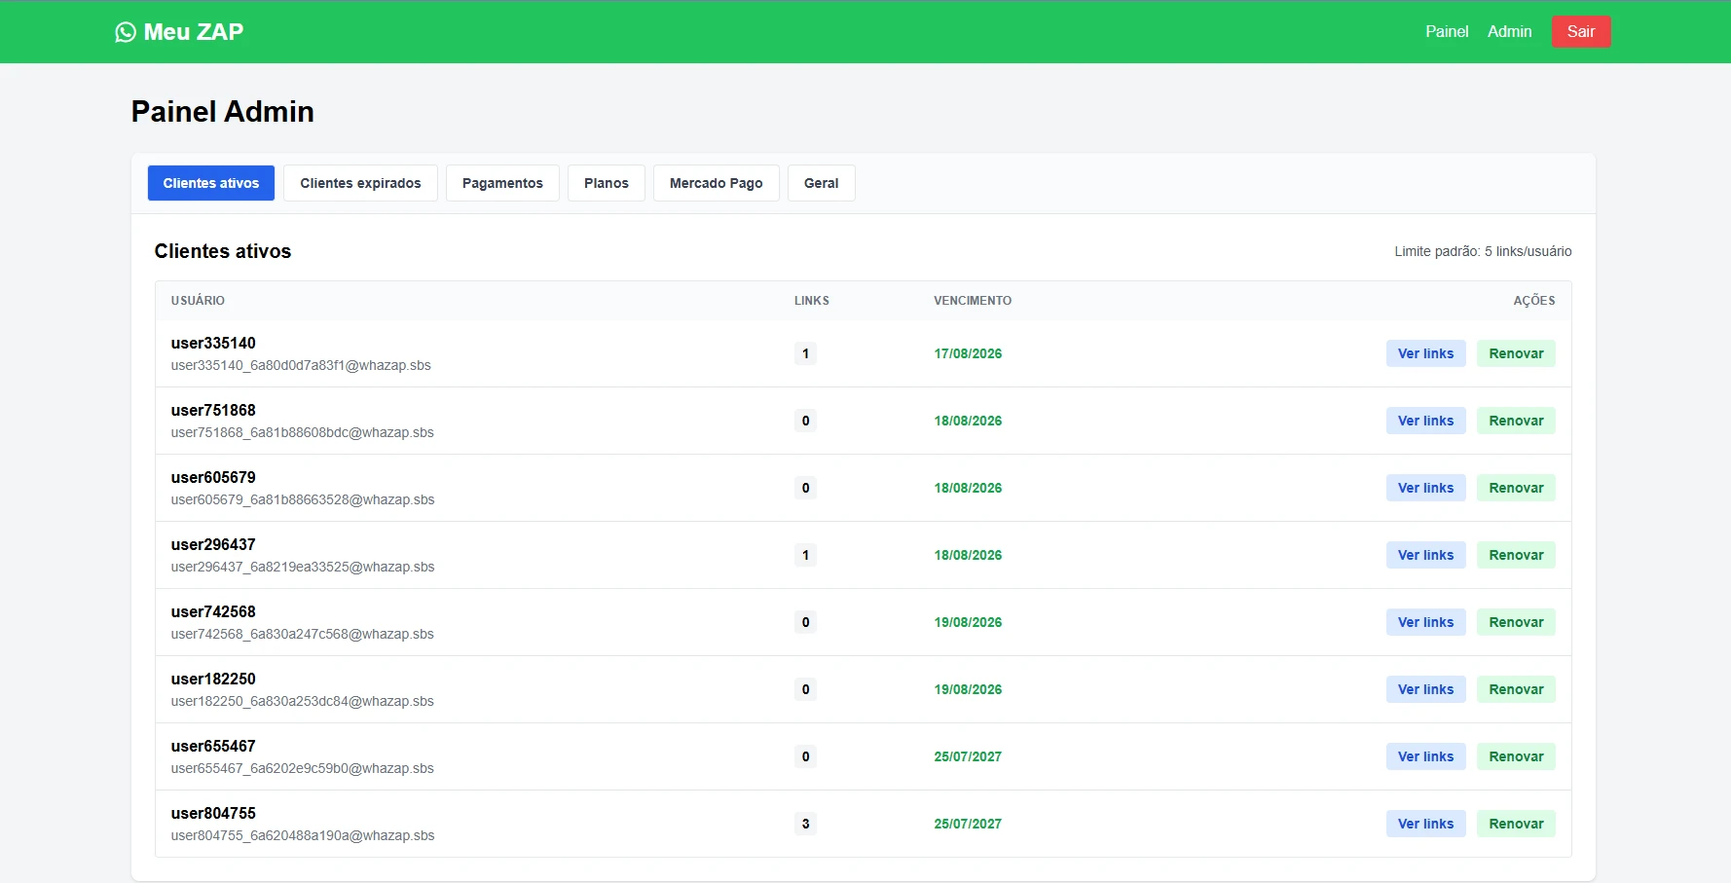Screen dimensions: 1731x883
Task: Click Ver links for user296437
Action: [1425, 555]
